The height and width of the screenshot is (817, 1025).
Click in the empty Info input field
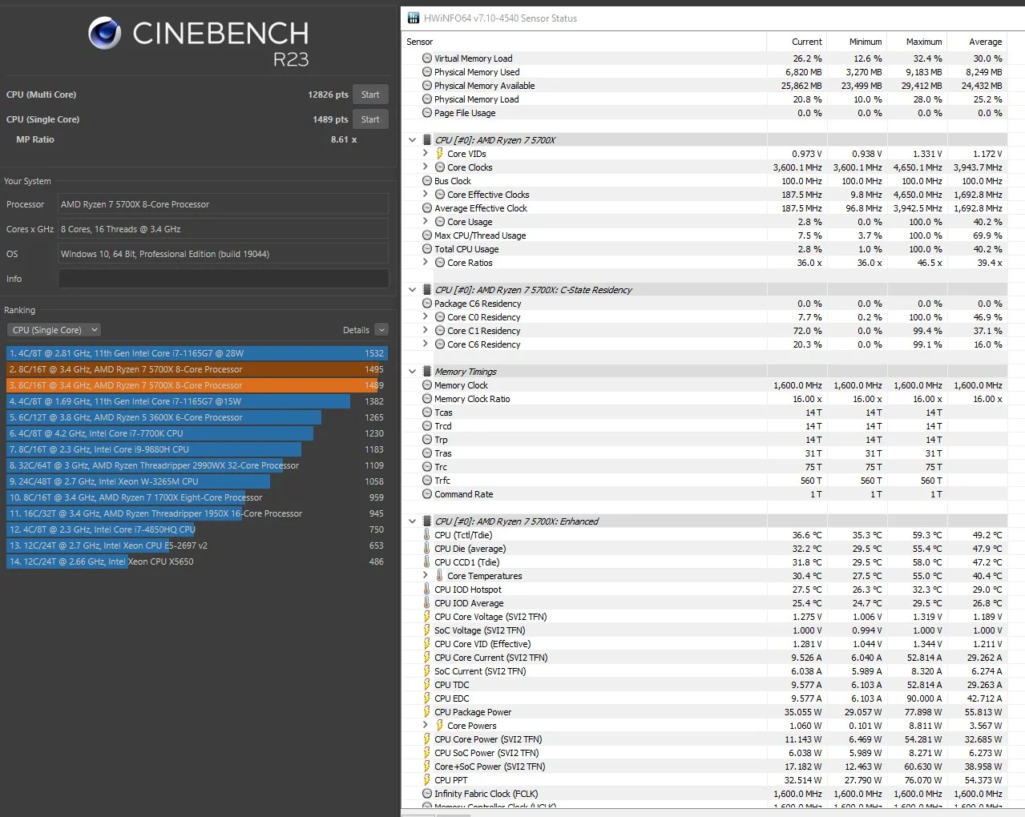pos(224,279)
